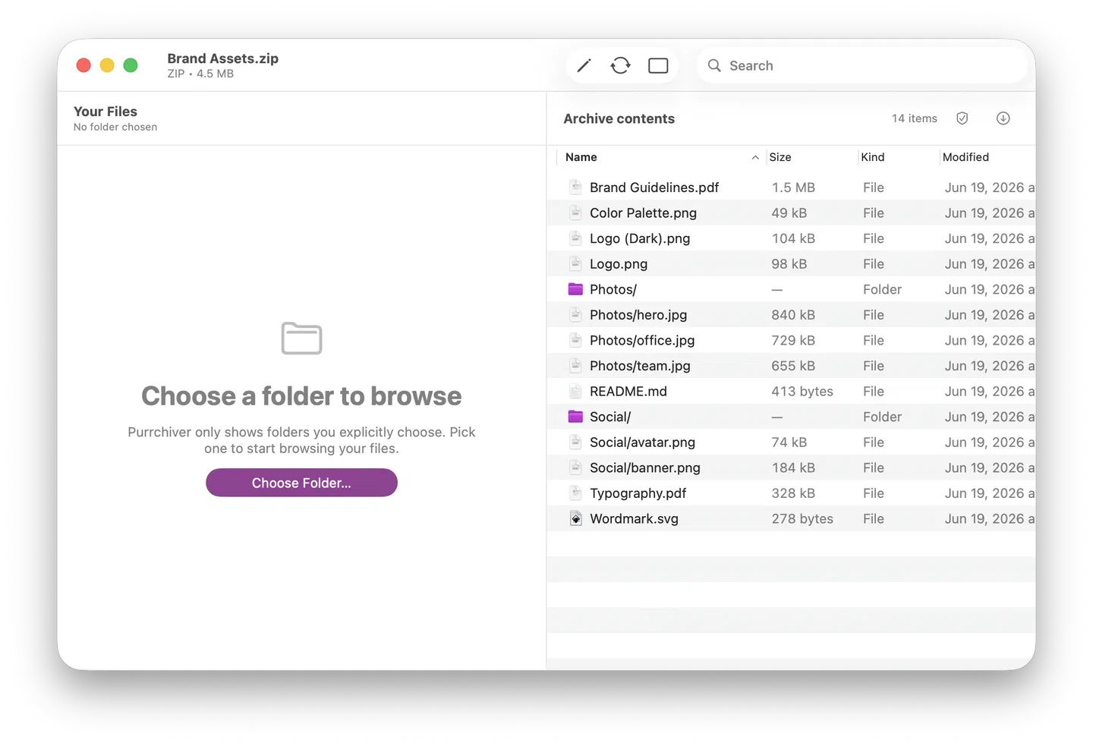
Task: Click the shield checkmark verify icon
Action: (x=962, y=118)
